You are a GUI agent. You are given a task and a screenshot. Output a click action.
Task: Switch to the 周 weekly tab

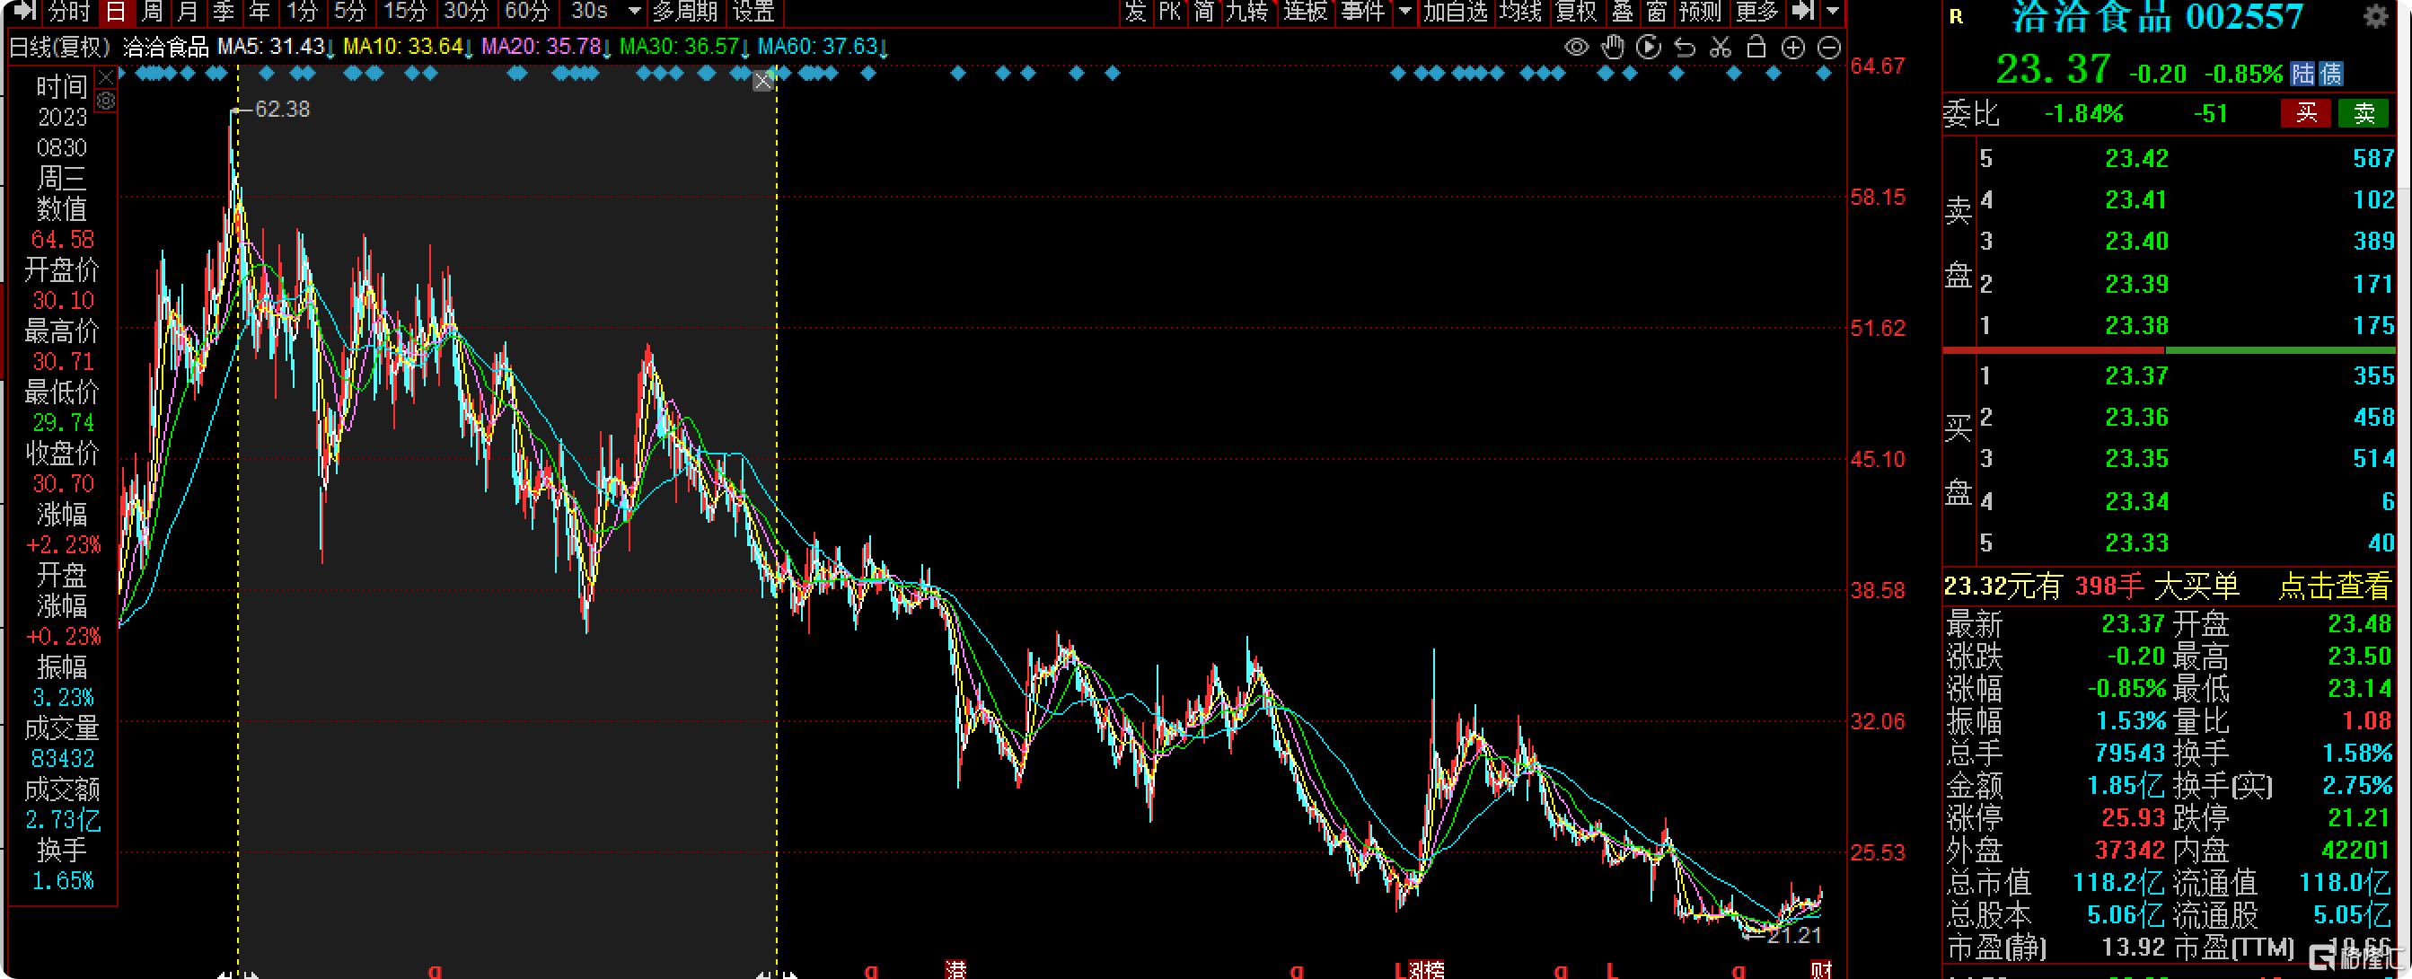tap(153, 12)
